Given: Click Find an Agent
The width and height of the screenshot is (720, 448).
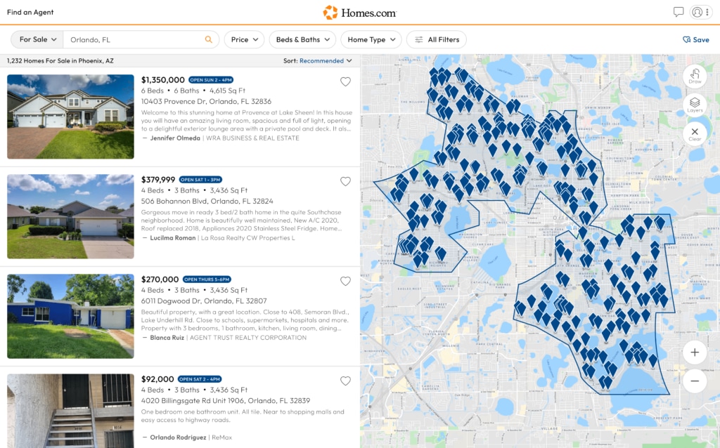Looking at the screenshot, I should coord(30,12).
